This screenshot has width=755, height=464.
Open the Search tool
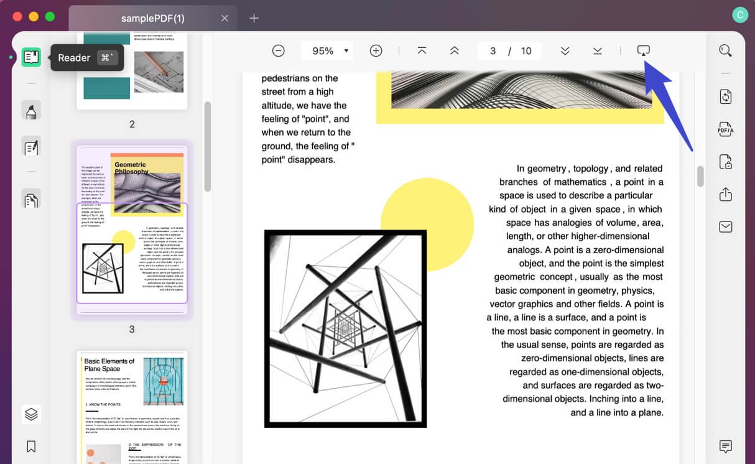725,50
